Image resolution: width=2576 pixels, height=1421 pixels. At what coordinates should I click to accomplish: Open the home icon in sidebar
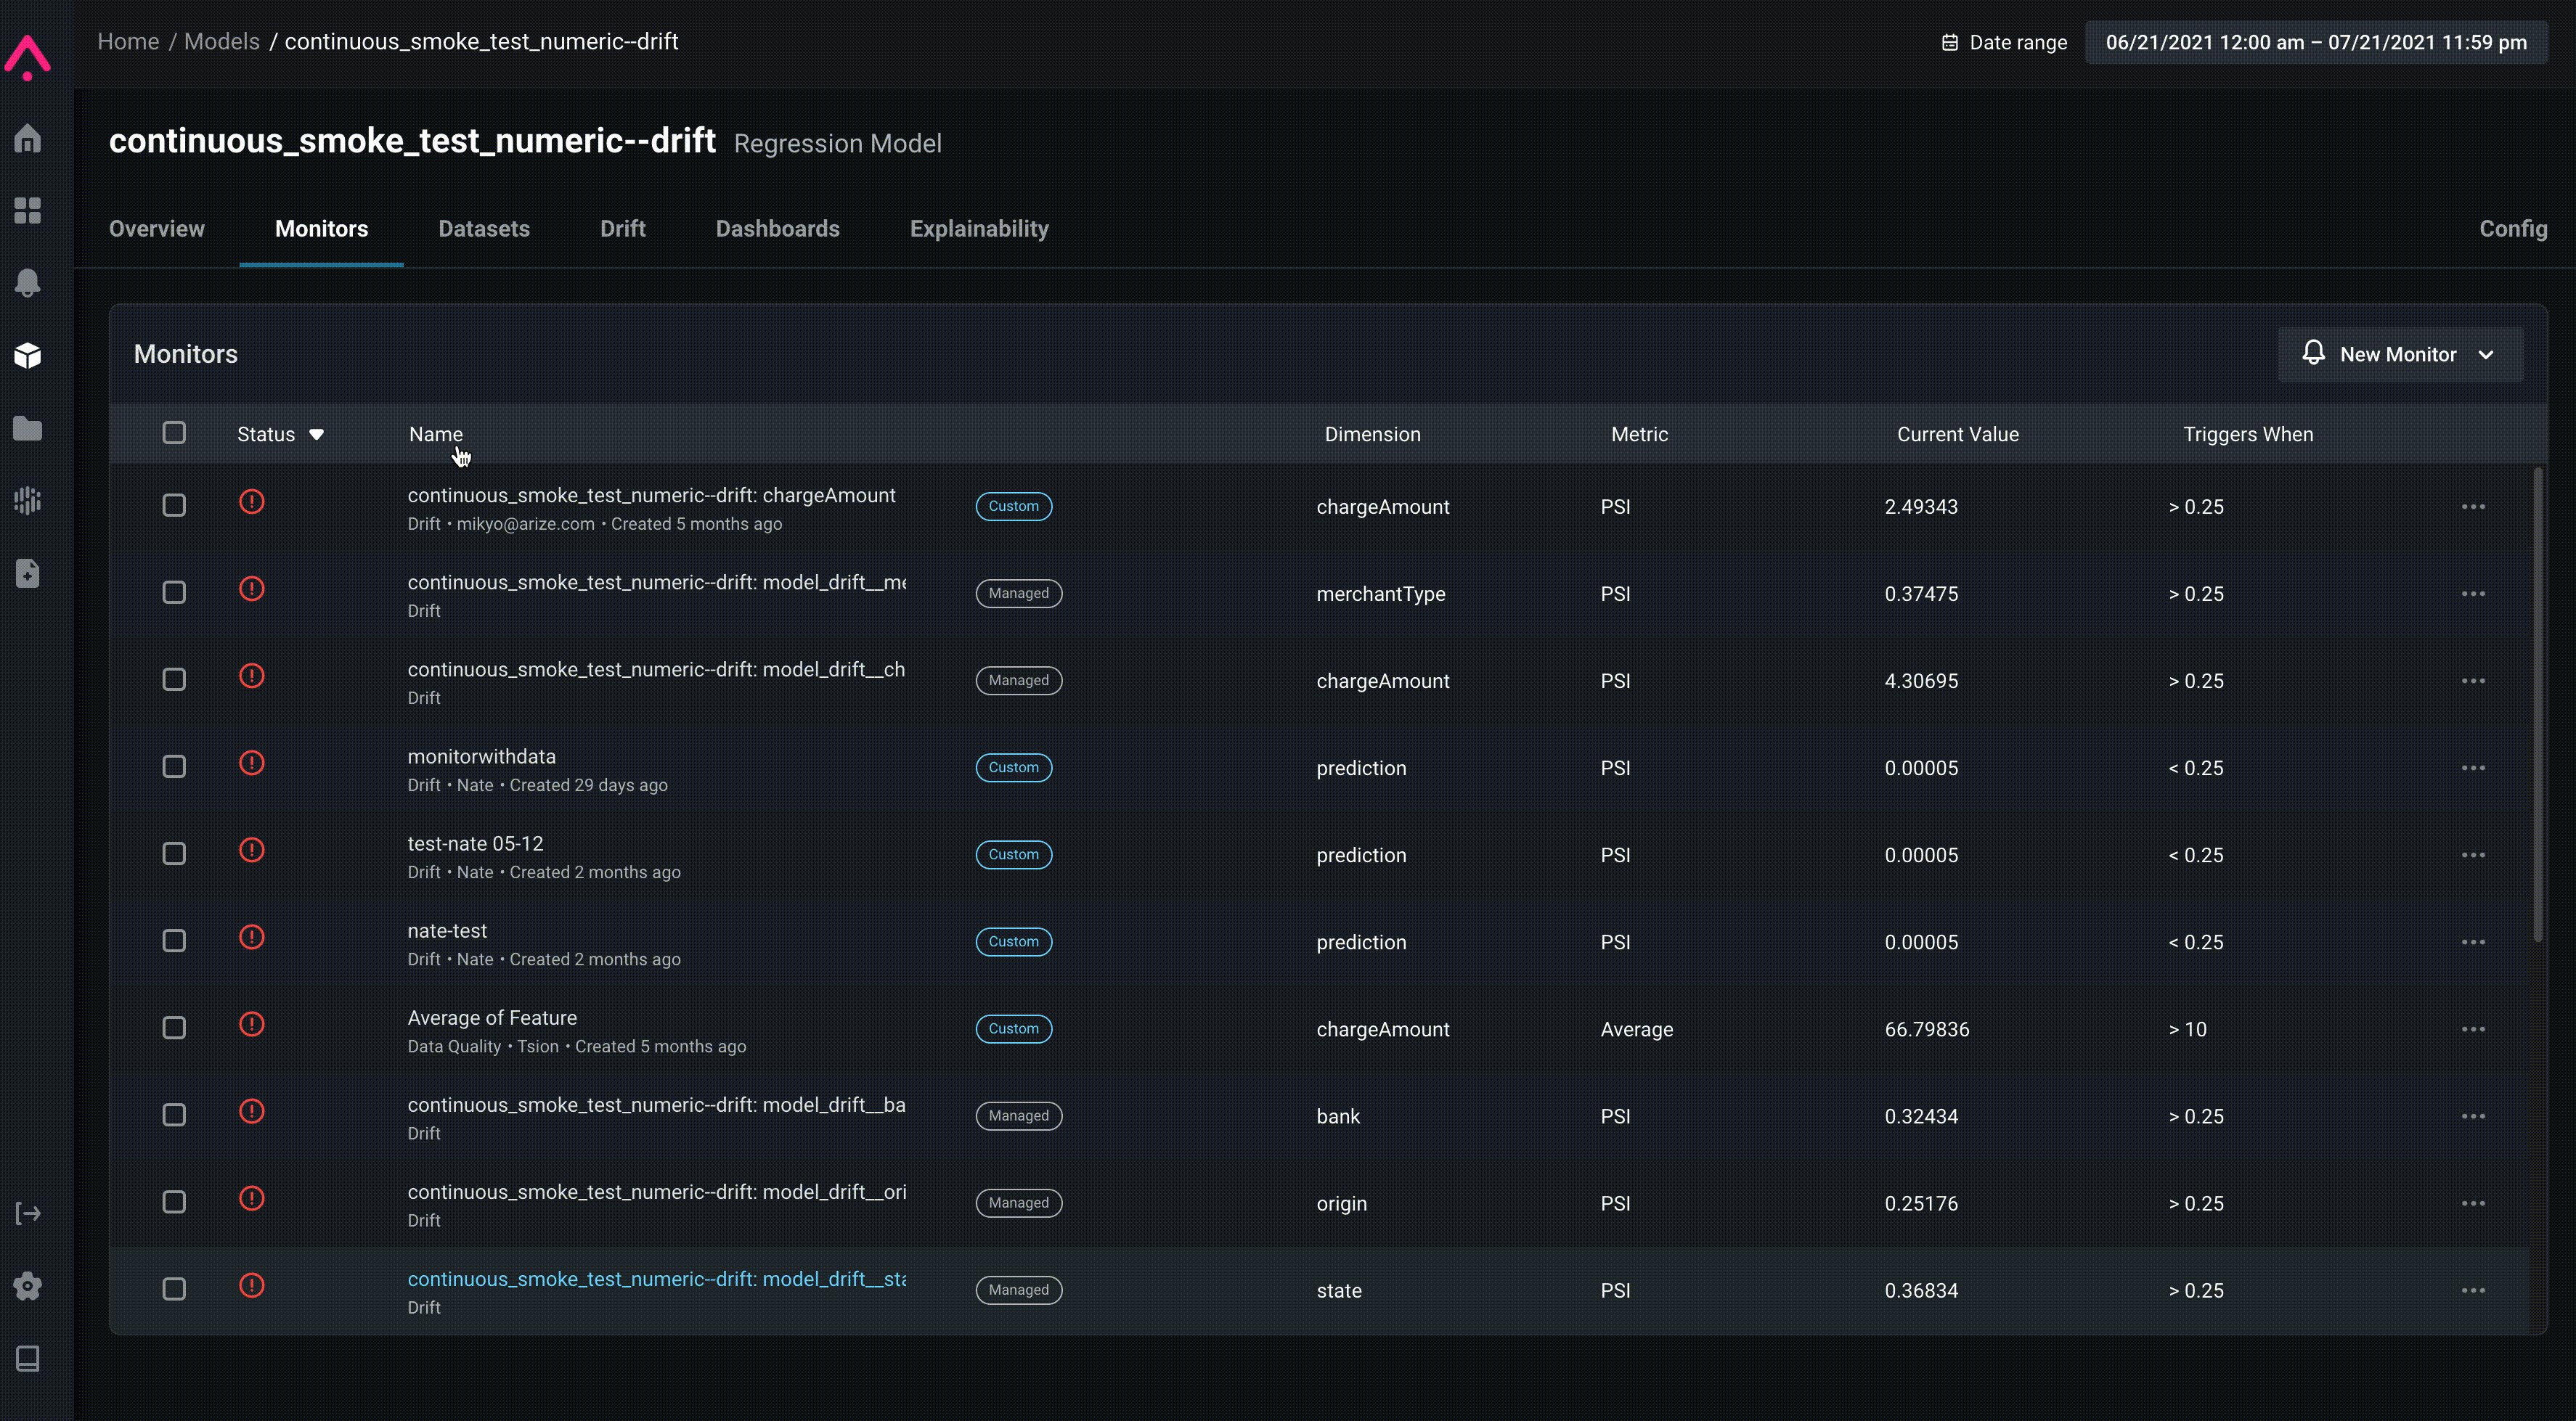pyautogui.click(x=27, y=138)
